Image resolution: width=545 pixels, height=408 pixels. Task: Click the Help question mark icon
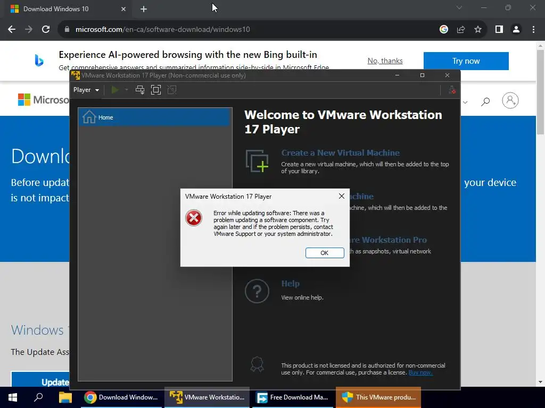coord(257,291)
